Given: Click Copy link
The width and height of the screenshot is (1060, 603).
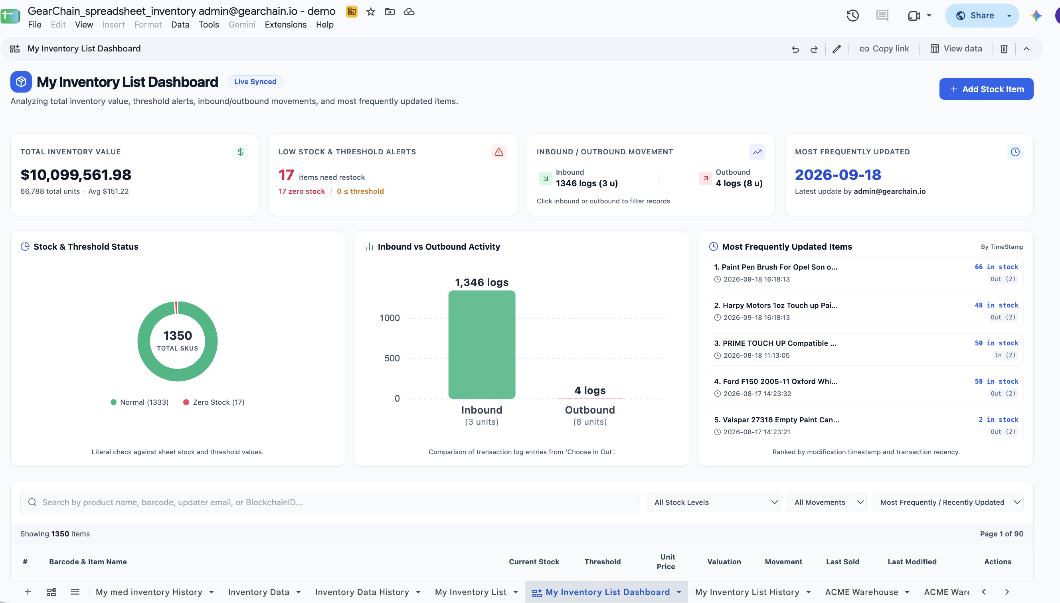Looking at the screenshot, I should click(884, 49).
